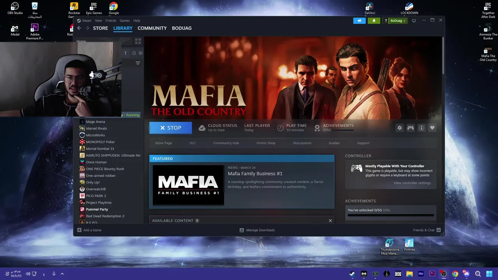Open the Steam menu
The height and width of the screenshot is (280, 498).
click(x=86, y=21)
